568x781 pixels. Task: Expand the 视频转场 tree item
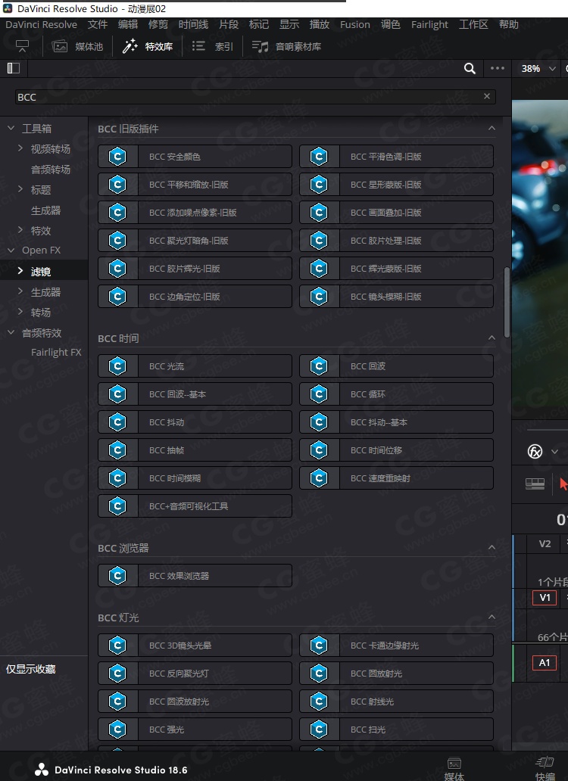click(20, 148)
